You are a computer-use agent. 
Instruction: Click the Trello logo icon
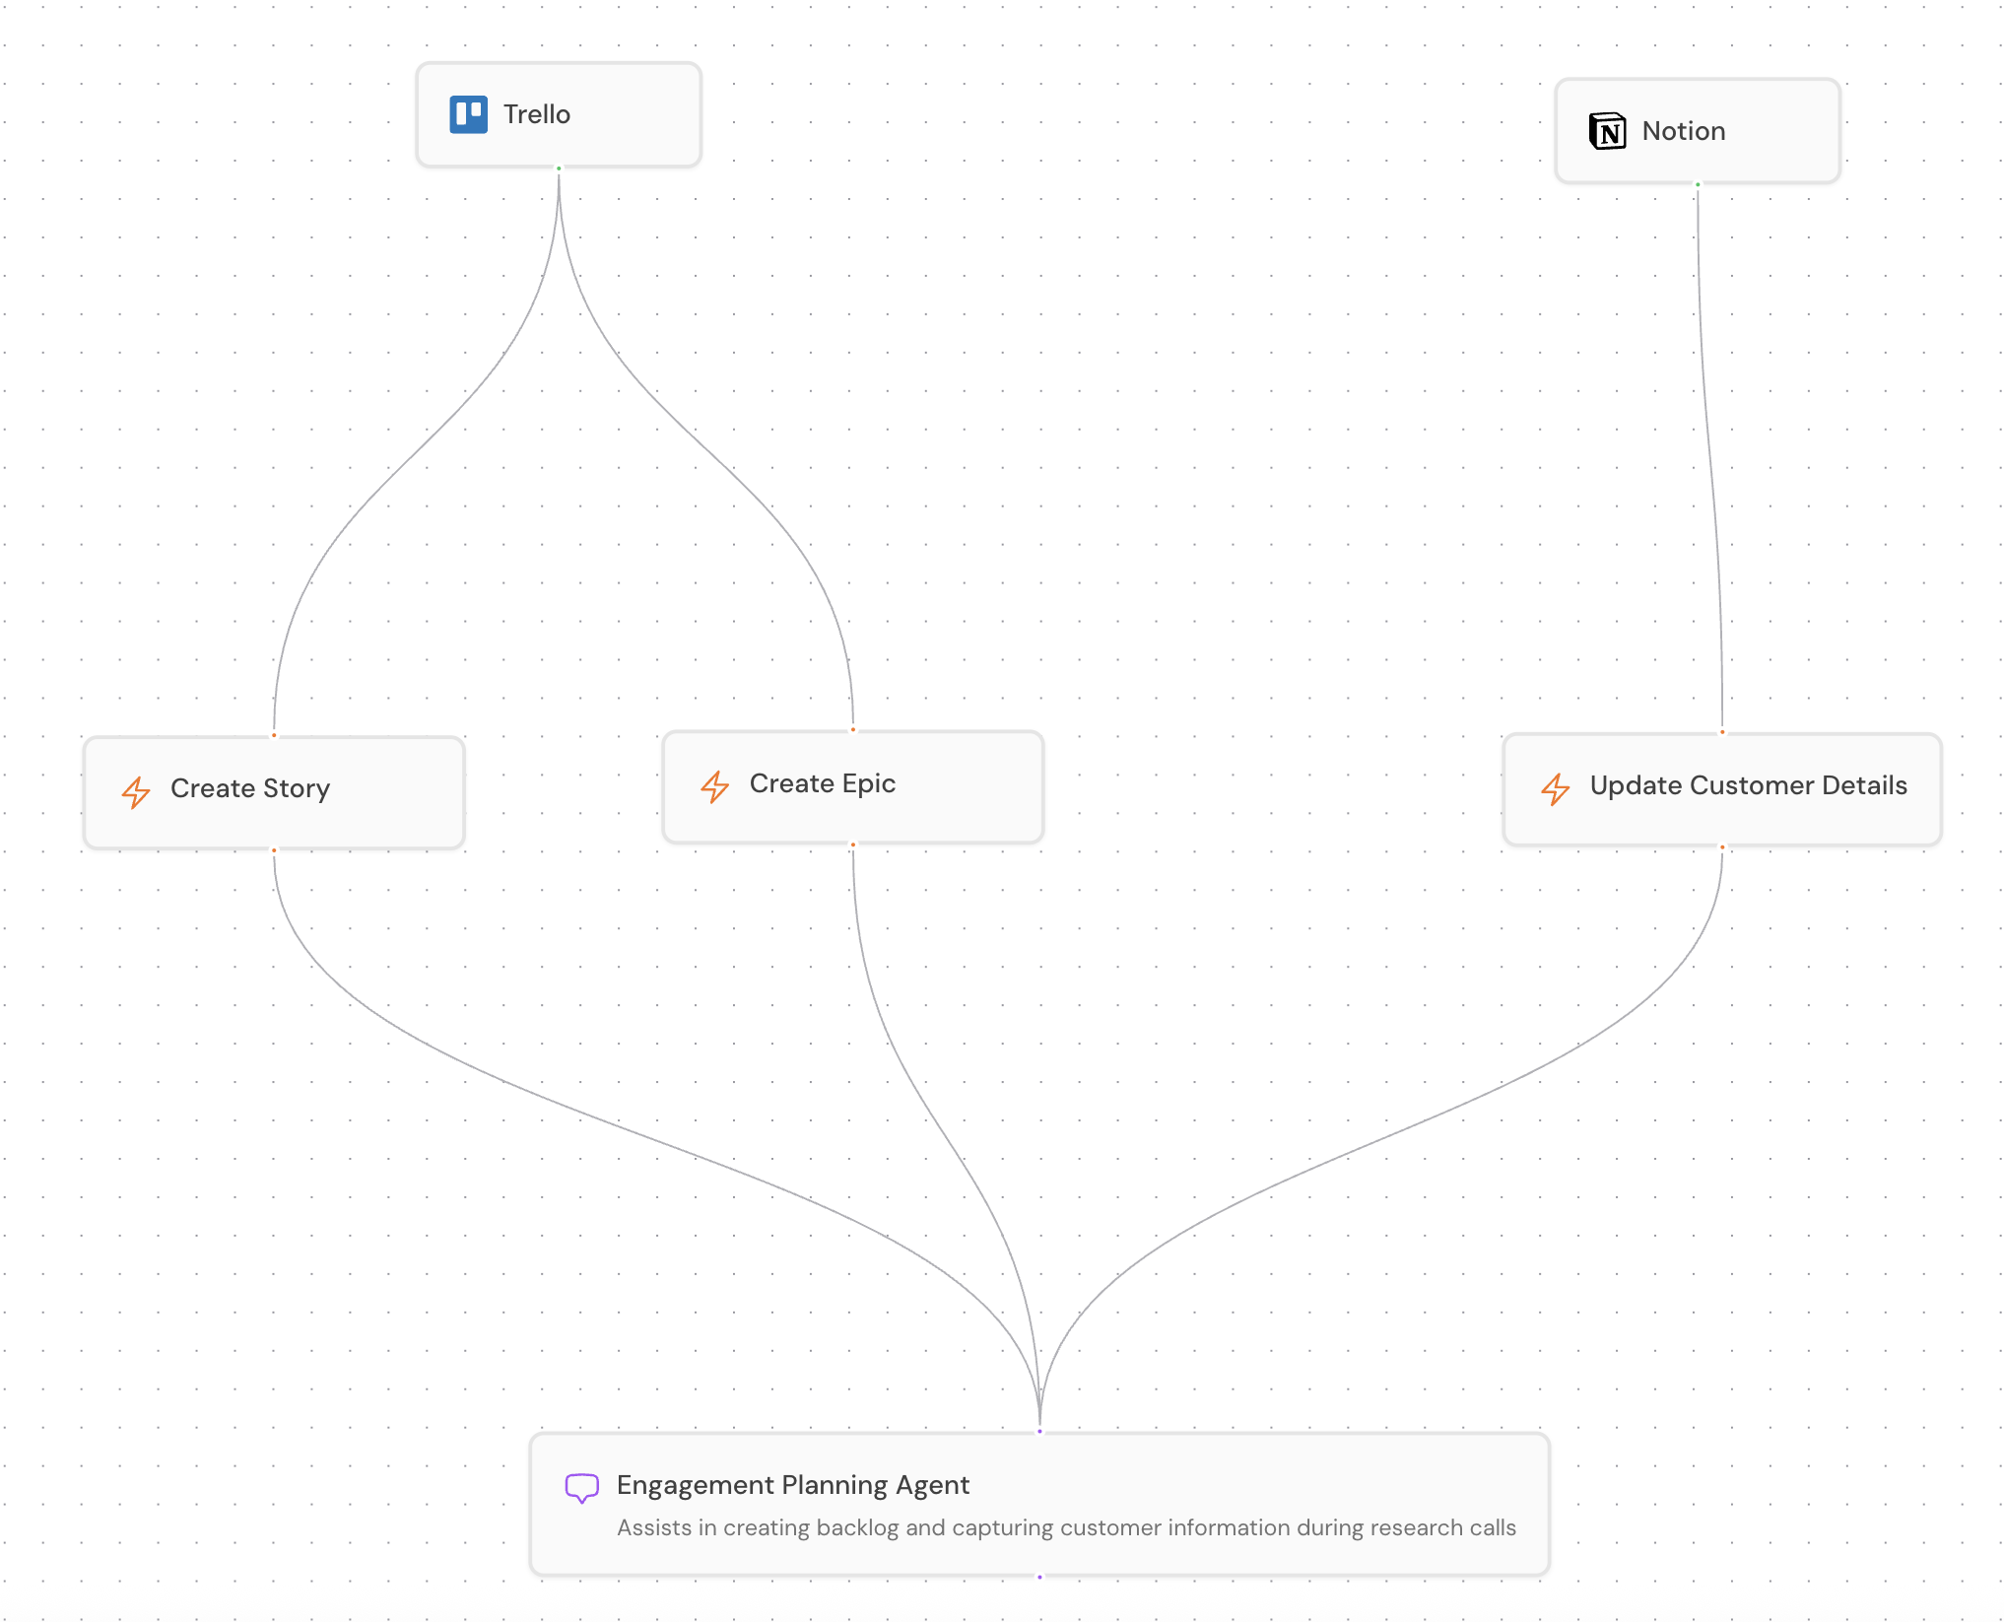(469, 113)
